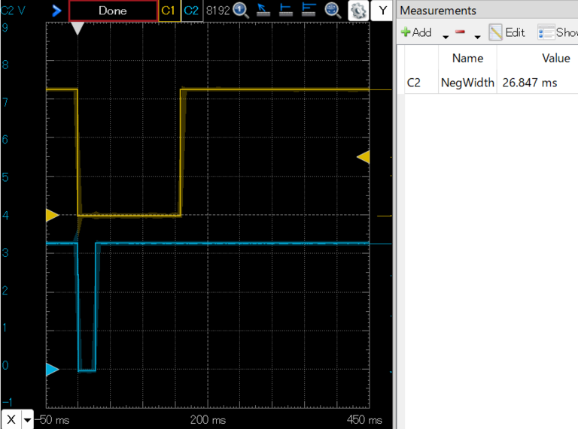Image resolution: width=578 pixels, height=429 pixels.
Task: Click the third horizontal measure ruler icon
Action: click(x=309, y=11)
